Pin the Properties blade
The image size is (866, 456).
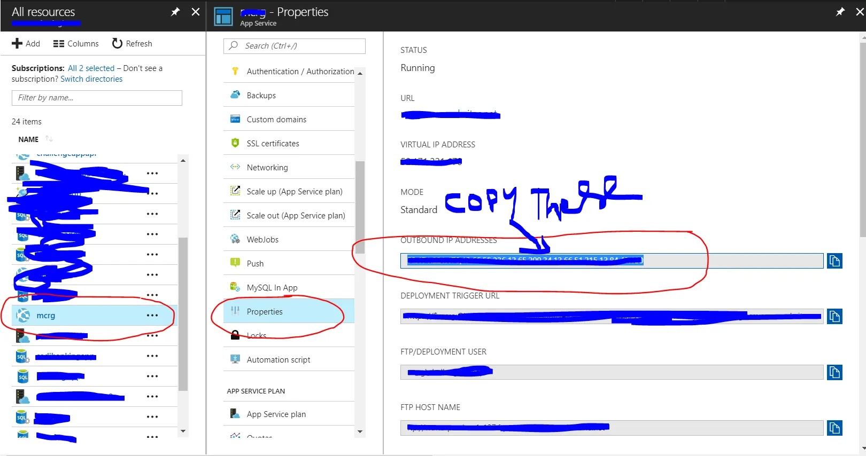840,12
